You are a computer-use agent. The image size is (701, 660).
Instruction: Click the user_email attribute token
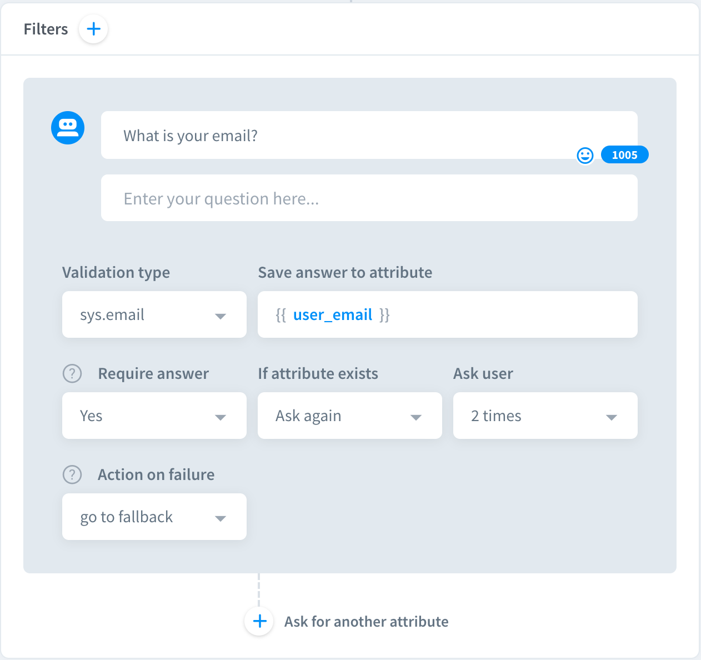click(x=332, y=315)
